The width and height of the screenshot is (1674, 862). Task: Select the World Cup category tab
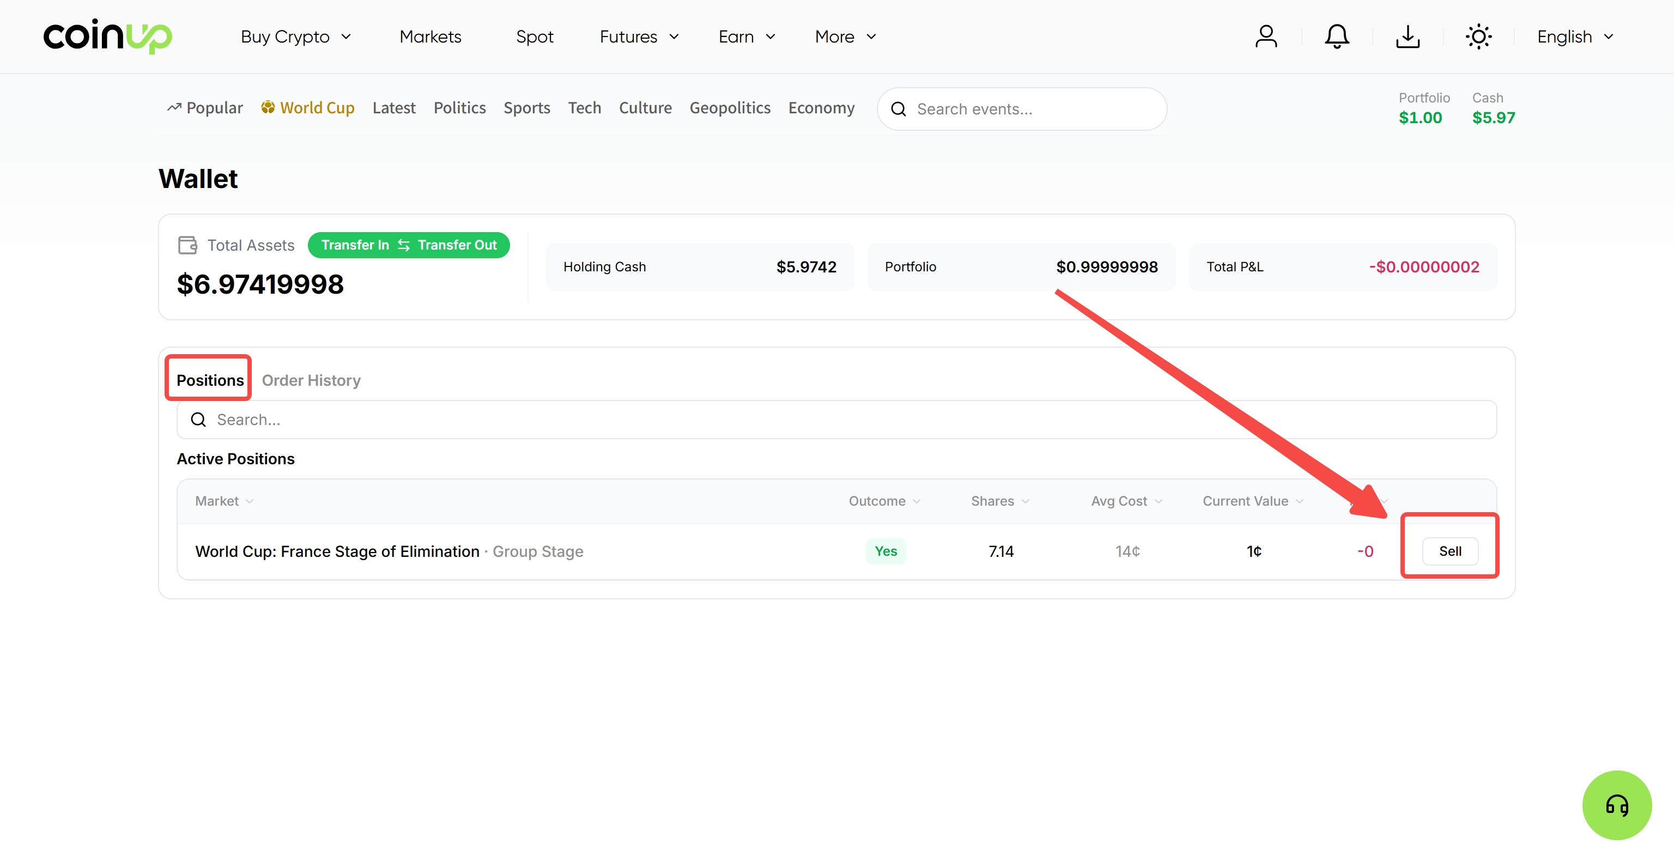pyautogui.click(x=307, y=107)
